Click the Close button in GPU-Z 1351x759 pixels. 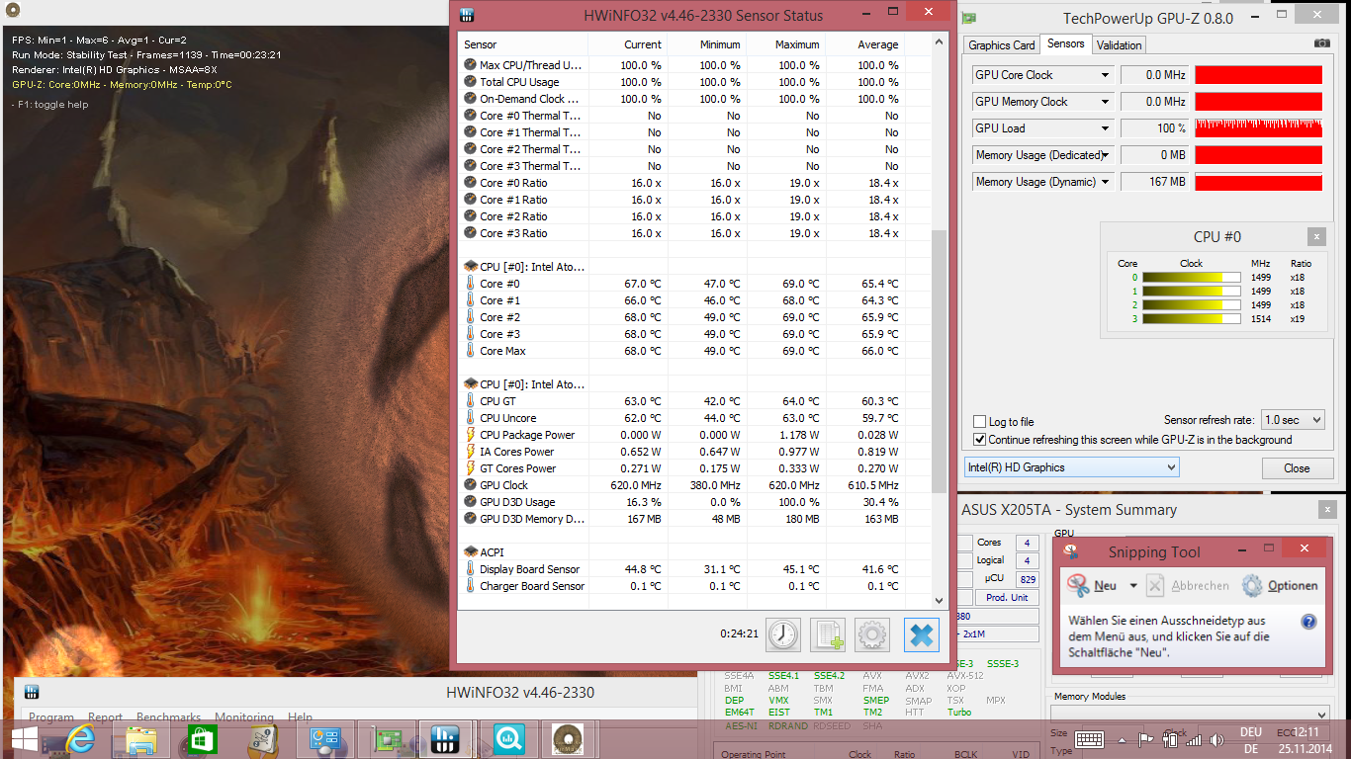1297,468
